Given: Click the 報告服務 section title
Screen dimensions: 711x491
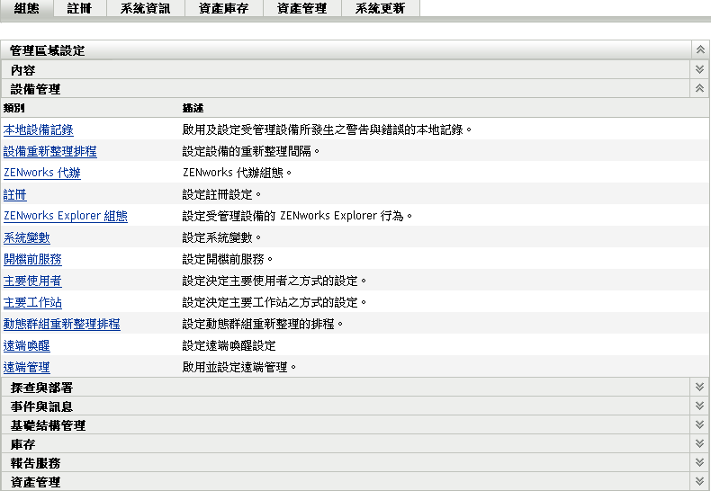Looking at the screenshot, I should (35, 463).
